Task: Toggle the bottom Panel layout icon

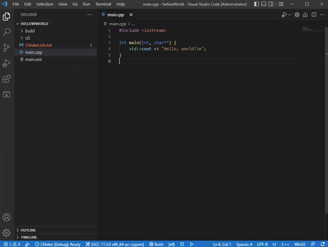Action: pyautogui.click(x=264, y=4)
